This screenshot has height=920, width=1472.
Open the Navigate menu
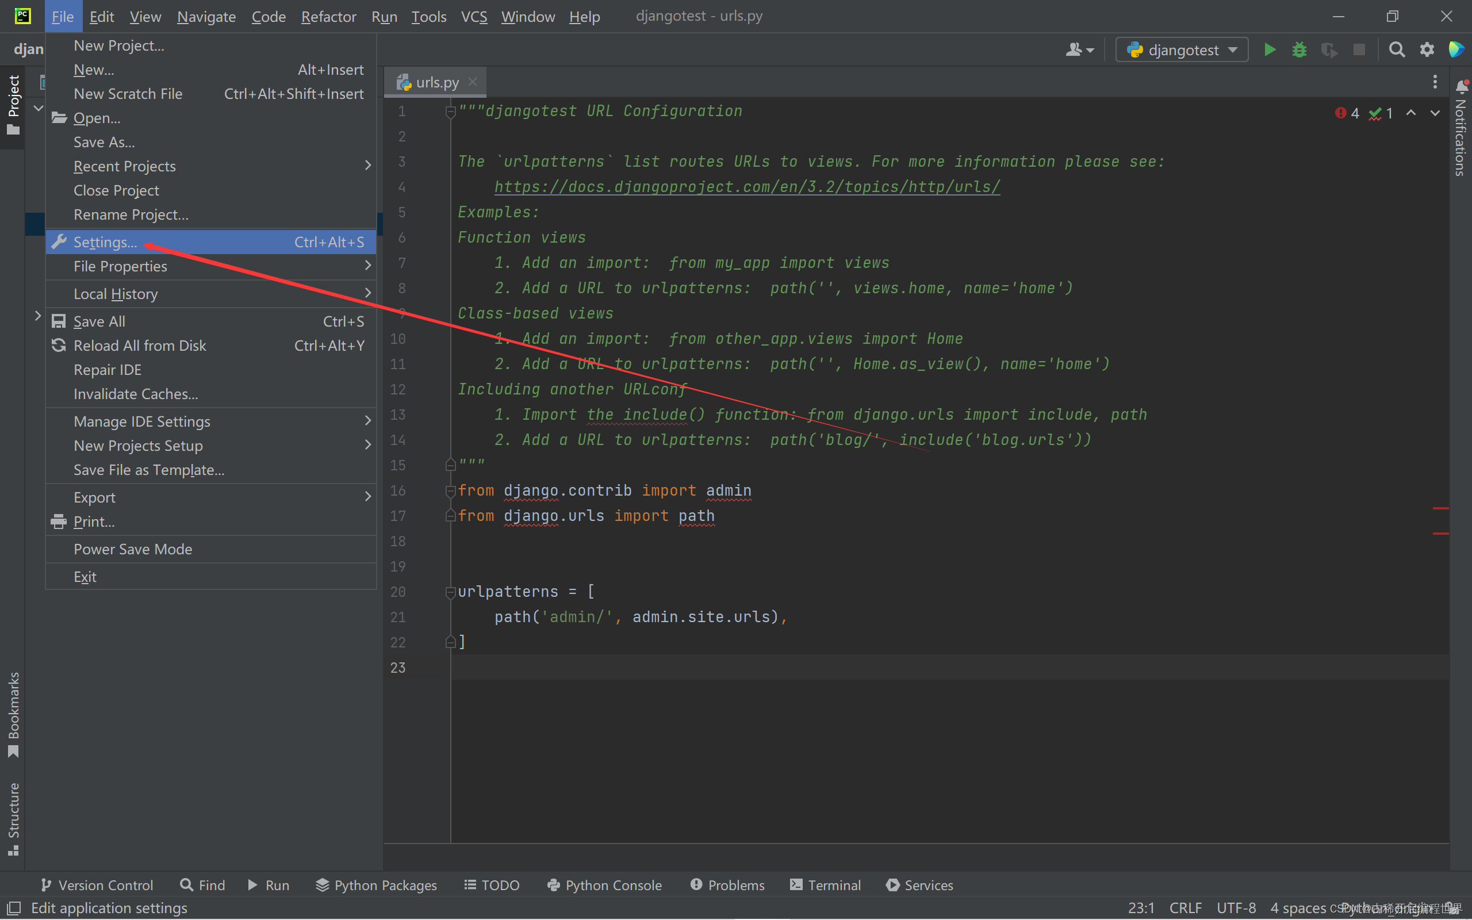point(206,17)
